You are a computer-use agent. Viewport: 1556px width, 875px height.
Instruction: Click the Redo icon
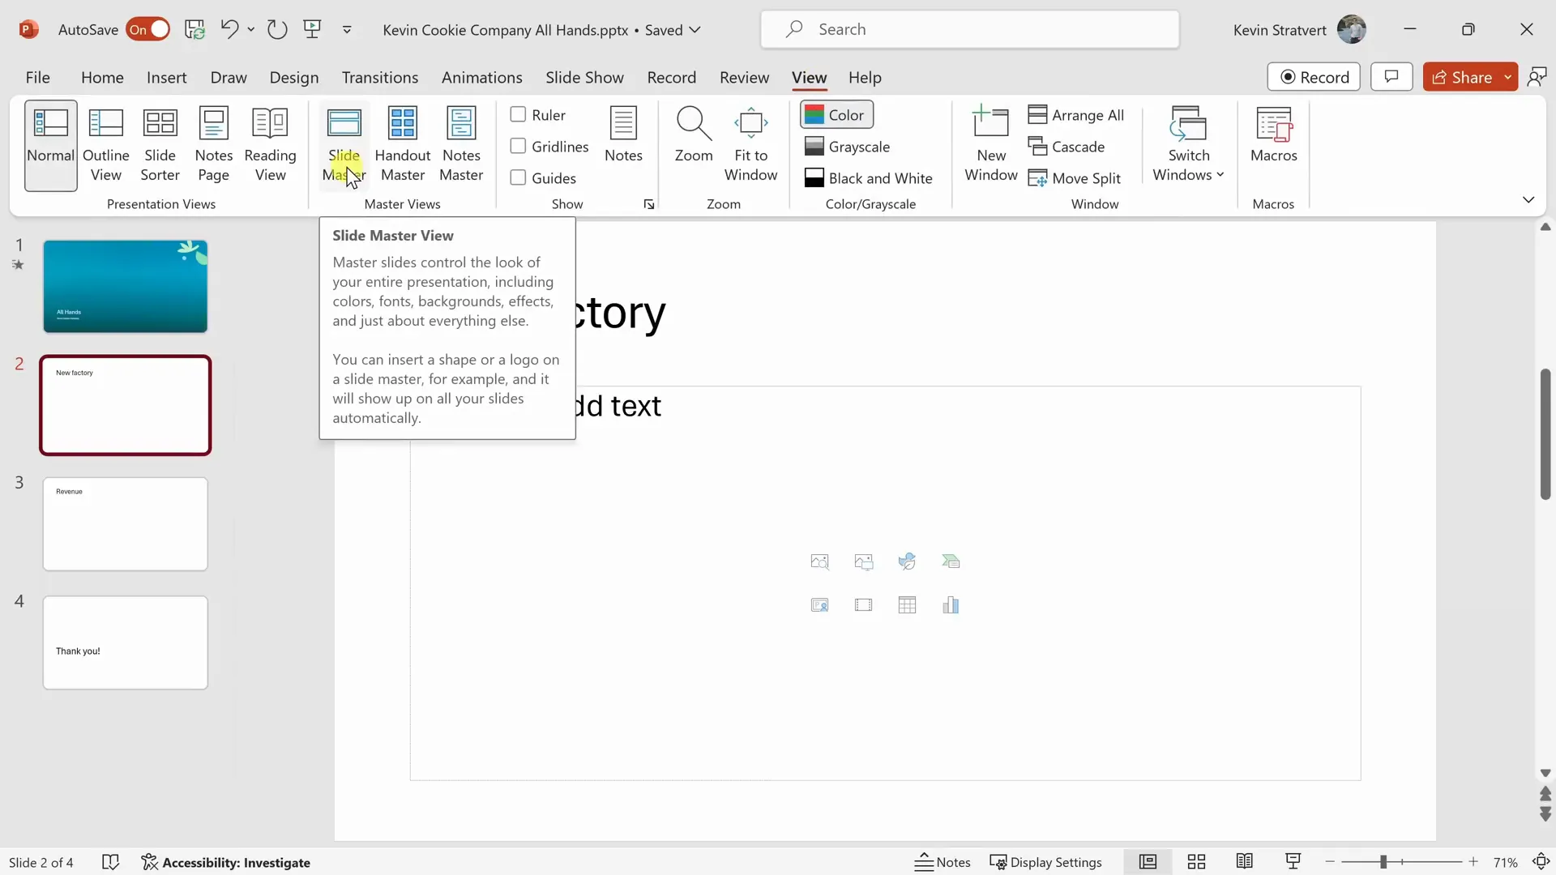click(x=277, y=30)
